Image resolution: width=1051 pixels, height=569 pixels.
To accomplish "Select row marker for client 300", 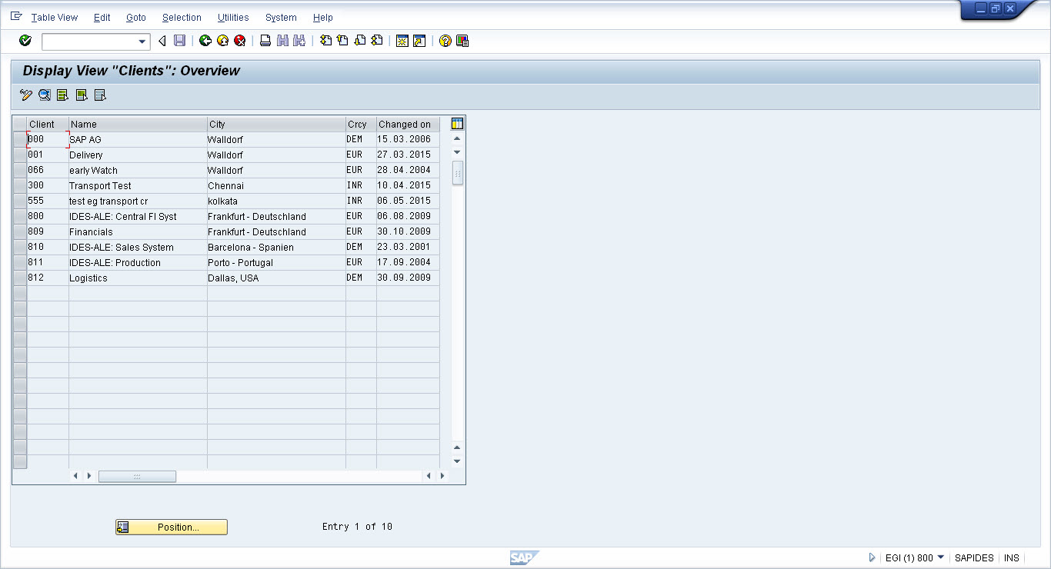I will point(20,185).
